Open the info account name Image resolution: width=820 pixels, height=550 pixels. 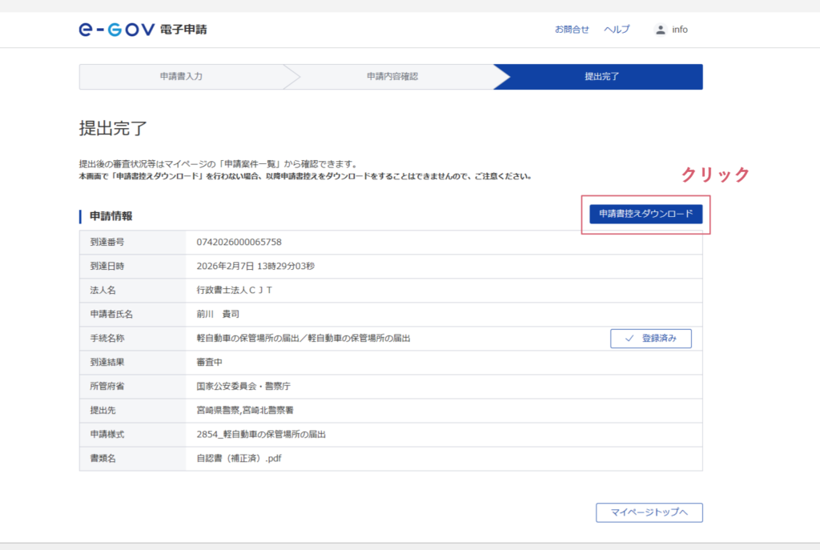[x=680, y=30]
